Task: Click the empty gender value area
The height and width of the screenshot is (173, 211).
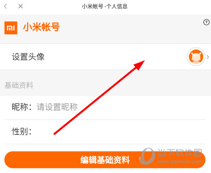Action: click(119, 132)
